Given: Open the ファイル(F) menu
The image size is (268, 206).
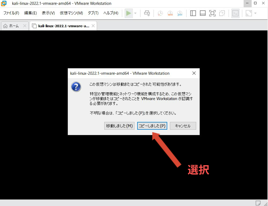Looking at the screenshot, I should pyautogui.click(x=11, y=13).
